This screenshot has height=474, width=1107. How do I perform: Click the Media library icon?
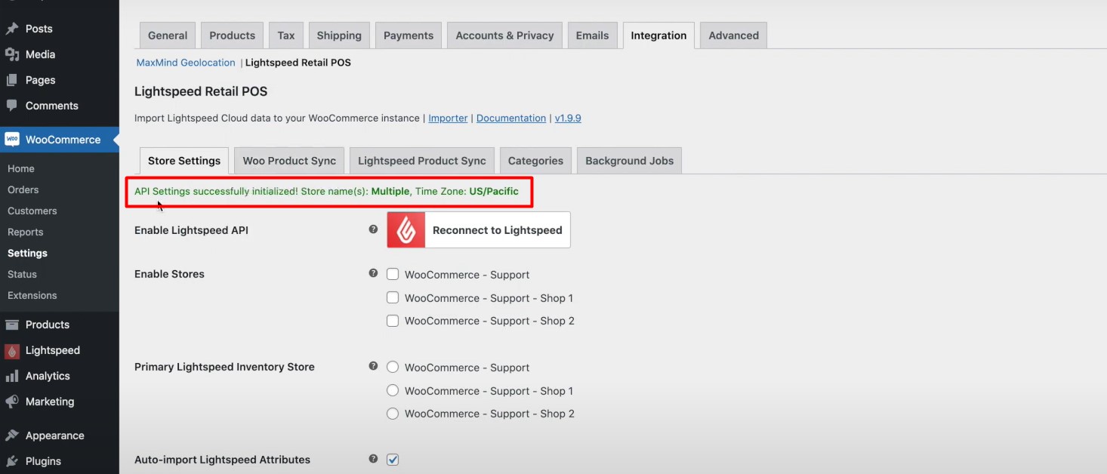click(x=12, y=54)
